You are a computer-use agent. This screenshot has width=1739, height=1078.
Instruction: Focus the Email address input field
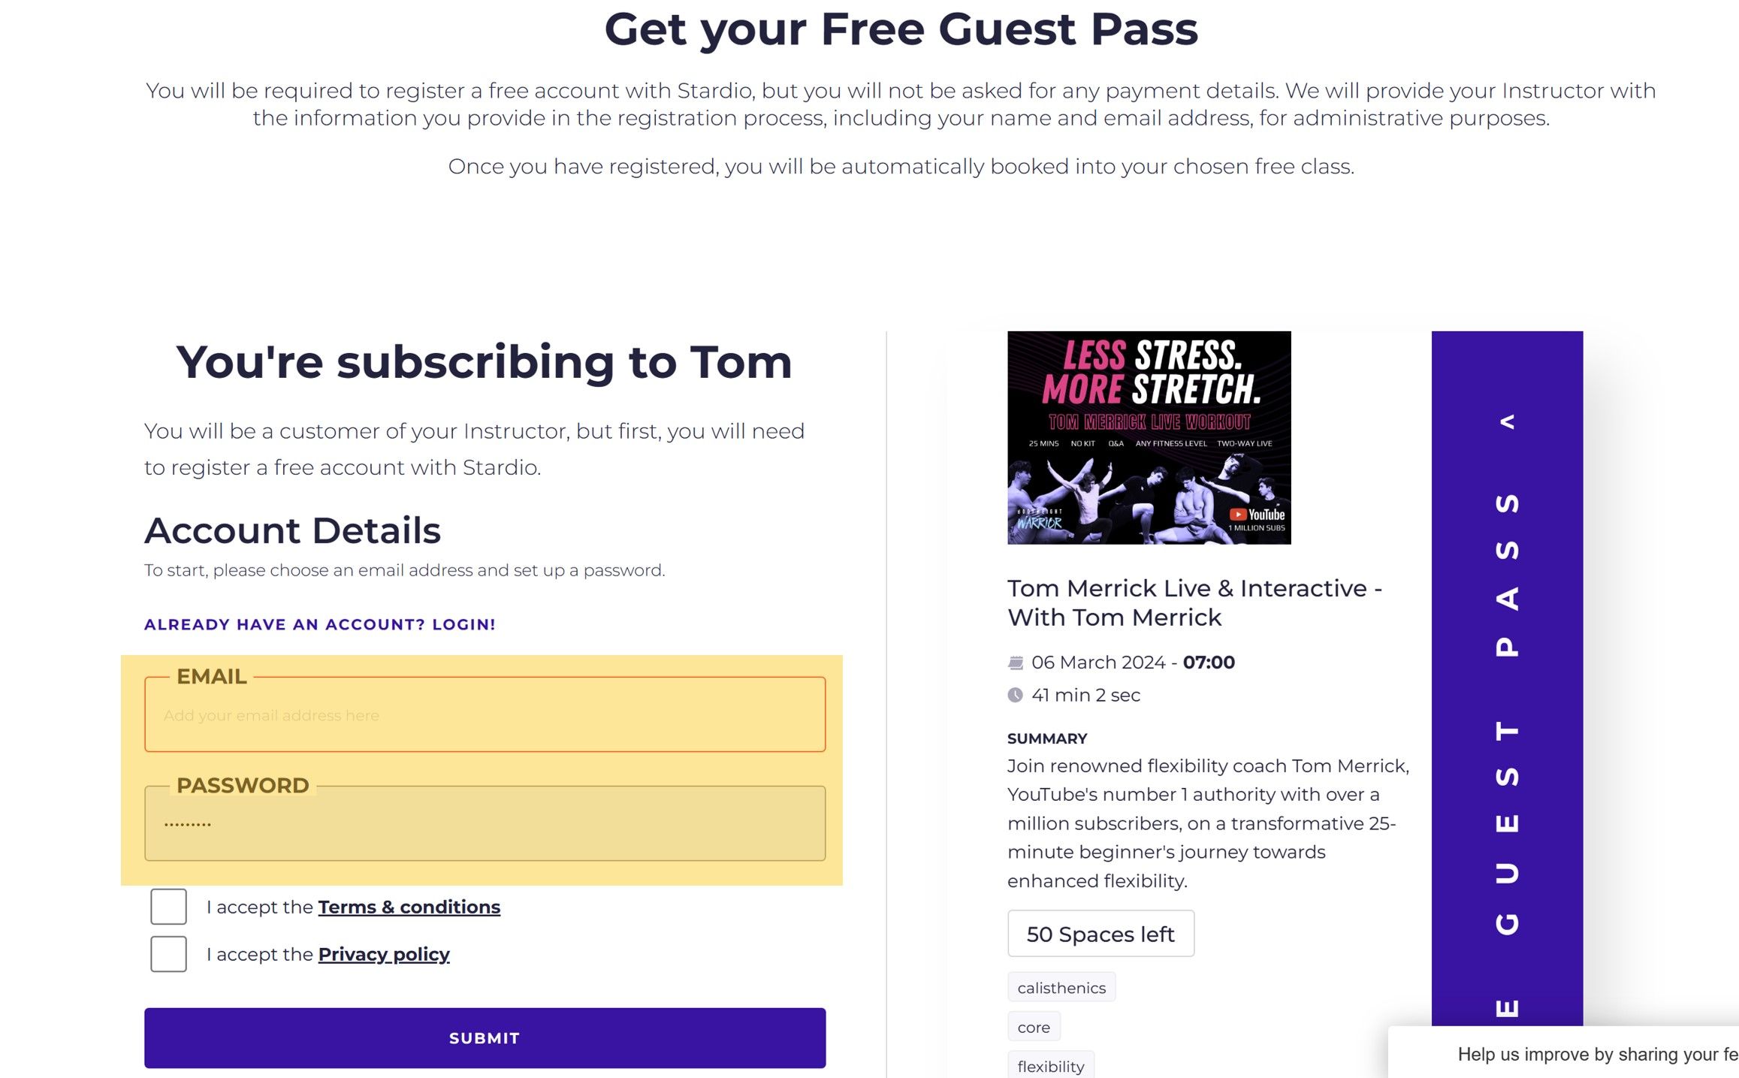click(485, 715)
